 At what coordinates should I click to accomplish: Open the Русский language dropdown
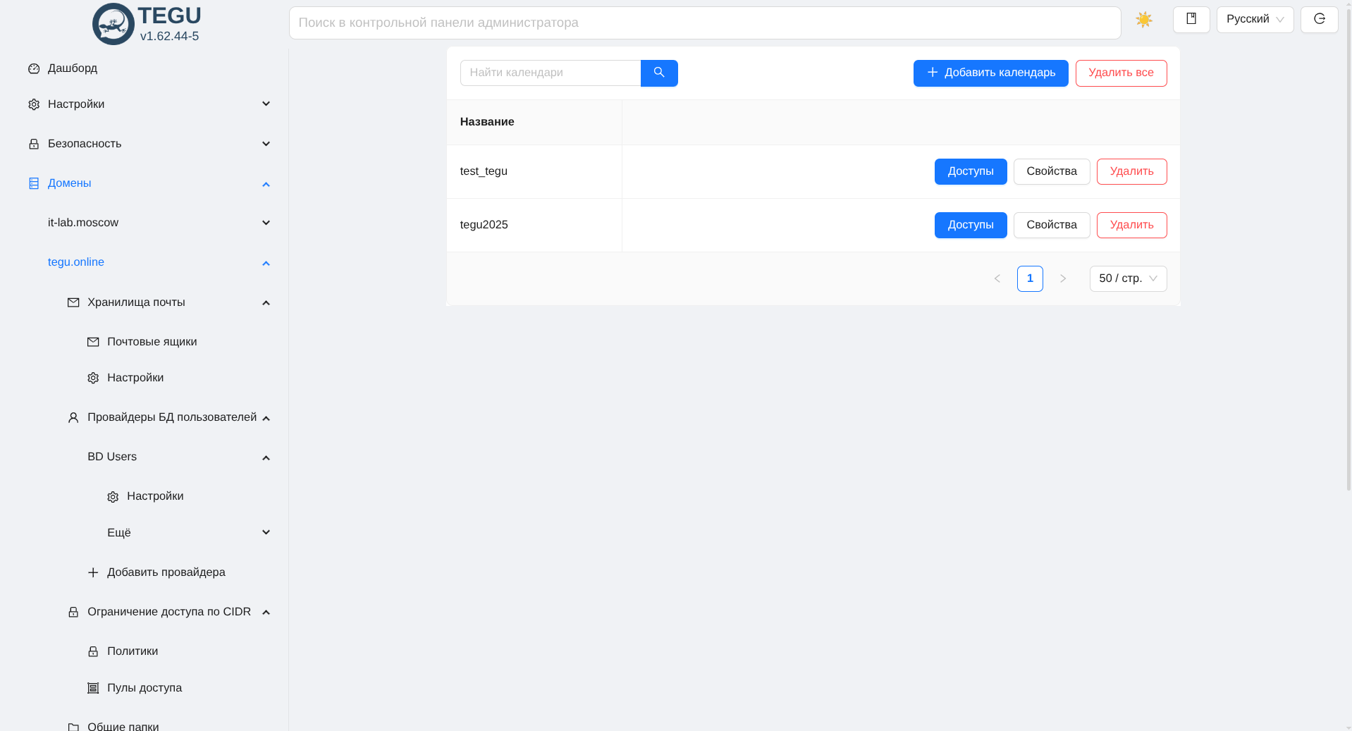[1254, 20]
